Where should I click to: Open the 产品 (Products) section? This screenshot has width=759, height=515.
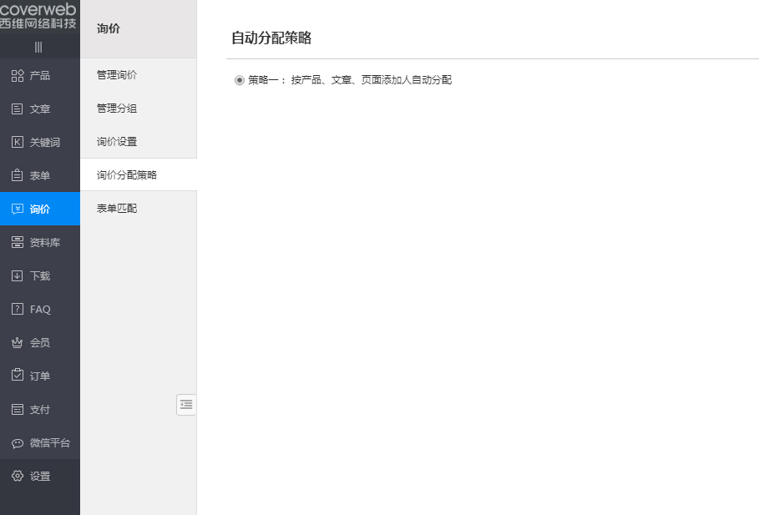point(39,75)
